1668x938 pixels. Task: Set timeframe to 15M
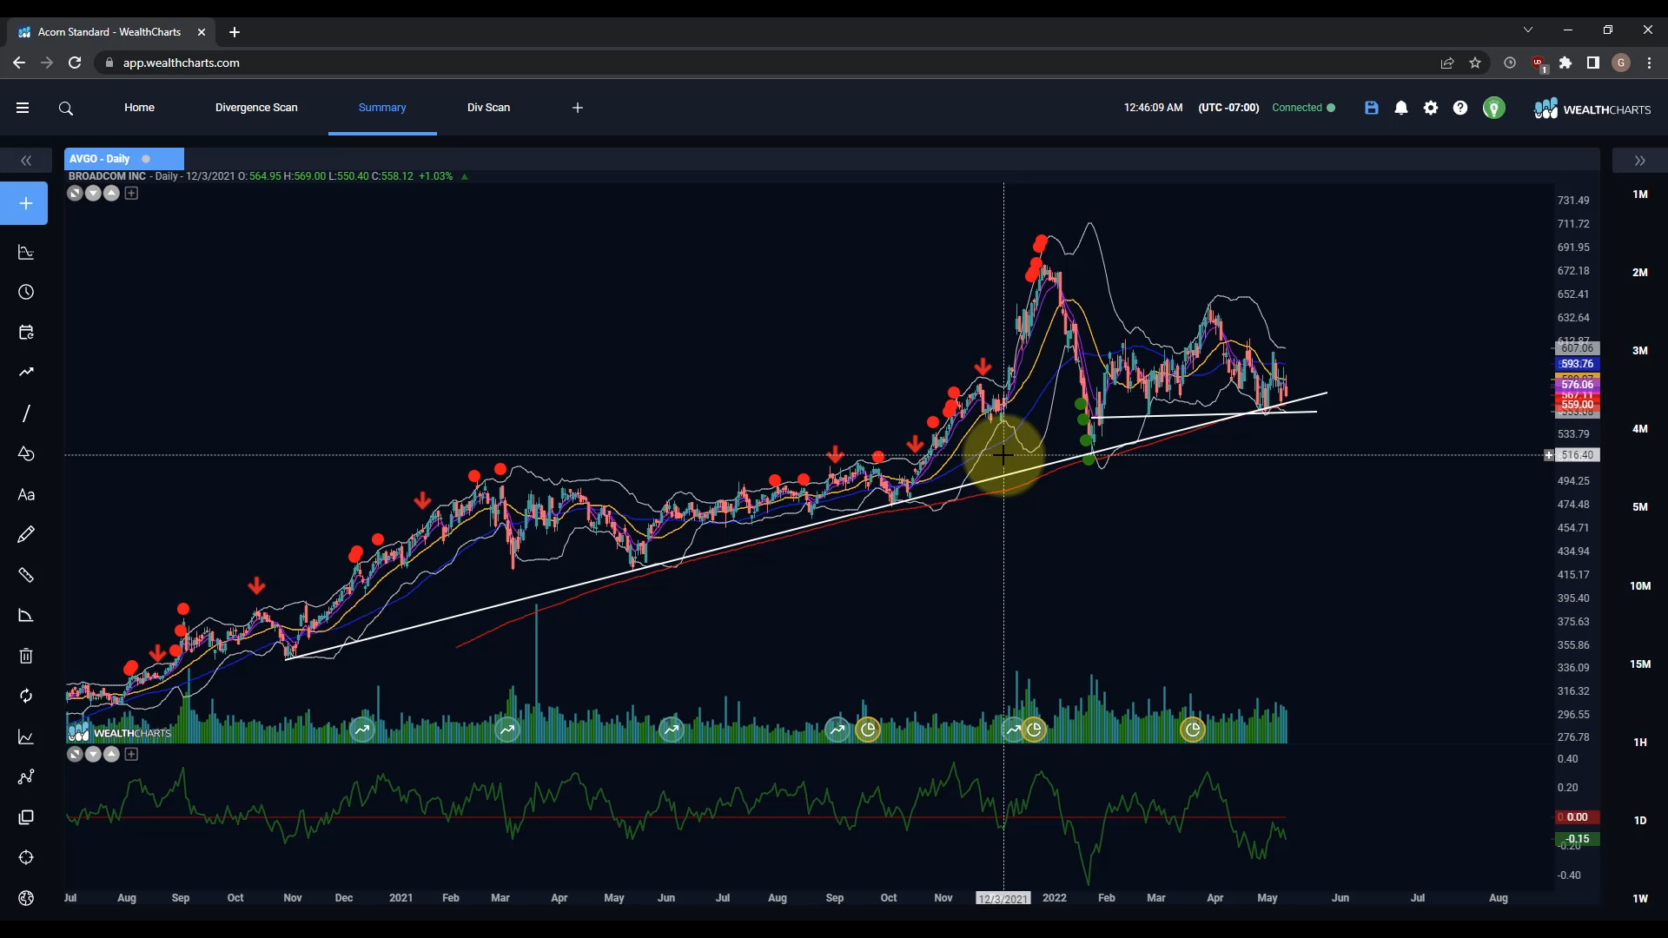coord(1640,664)
